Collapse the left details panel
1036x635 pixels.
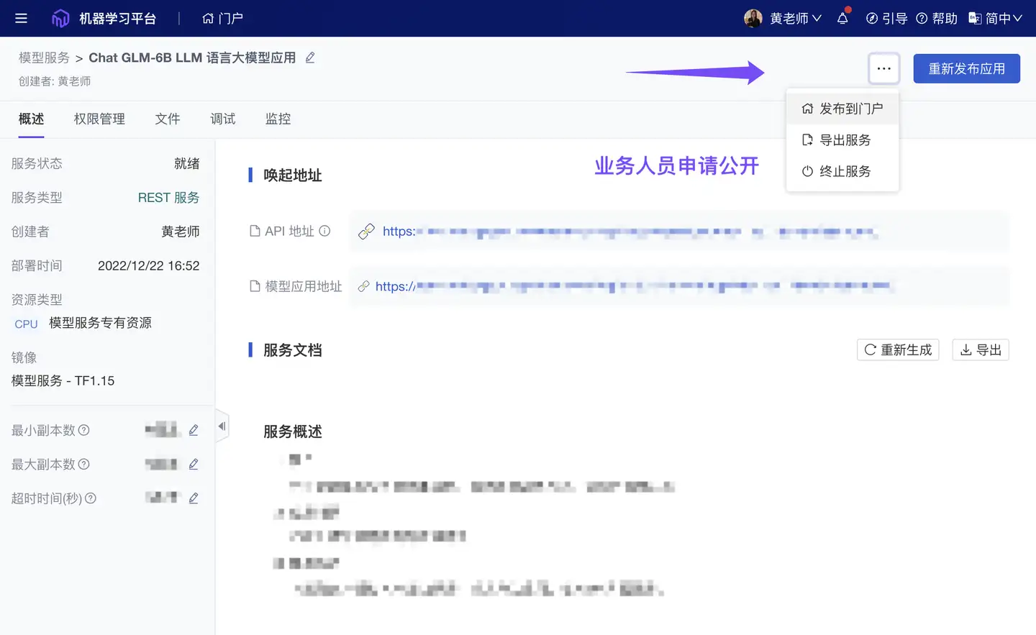pos(222,426)
